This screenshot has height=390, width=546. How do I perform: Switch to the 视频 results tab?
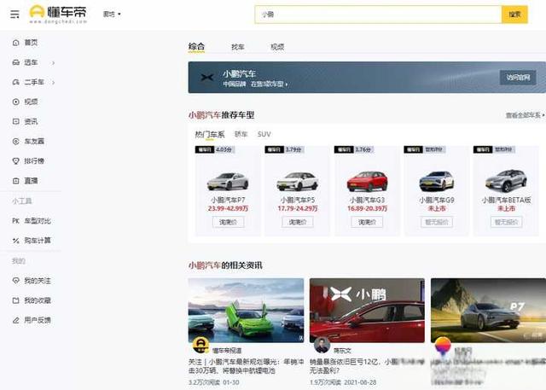pyautogui.click(x=277, y=47)
